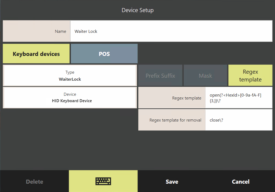Click the Device Setup title text
This screenshot has height=192, width=275.
click(137, 10)
